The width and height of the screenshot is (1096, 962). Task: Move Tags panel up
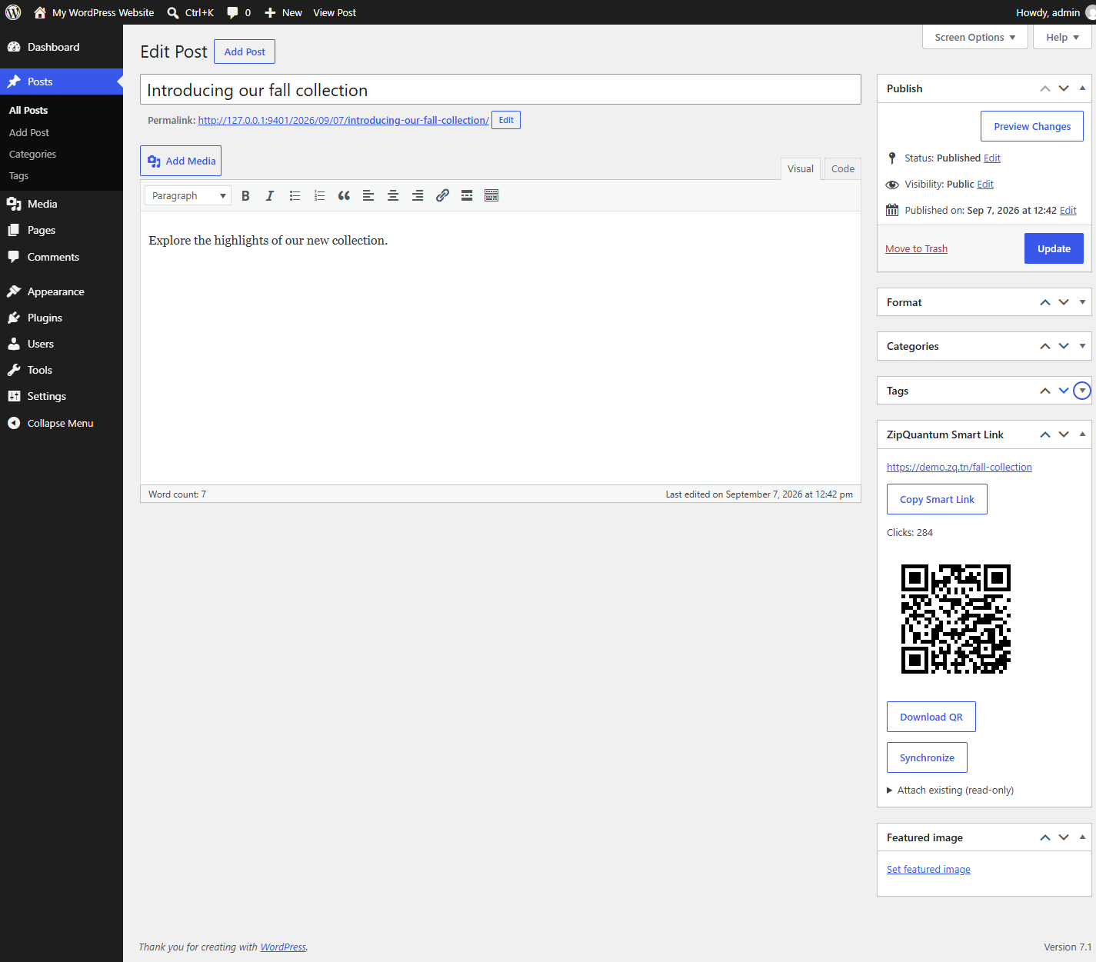(1045, 391)
